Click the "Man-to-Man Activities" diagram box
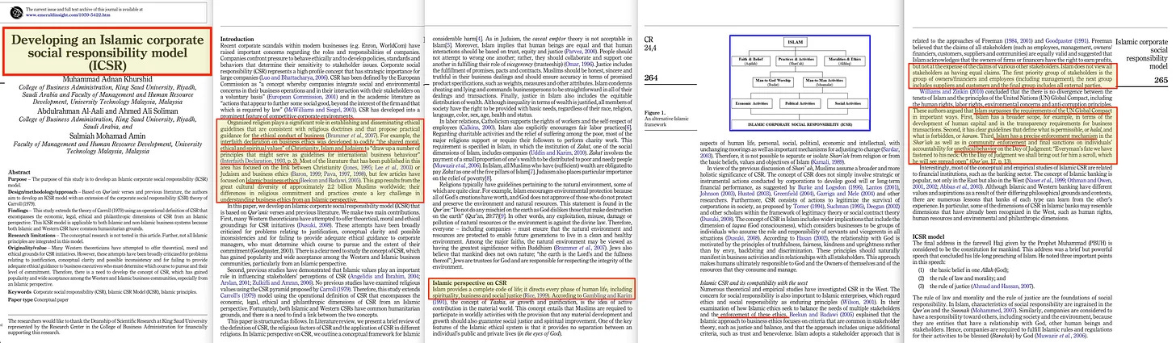Image resolution: width=1176 pixels, height=343 pixels. pyautogui.click(x=825, y=82)
